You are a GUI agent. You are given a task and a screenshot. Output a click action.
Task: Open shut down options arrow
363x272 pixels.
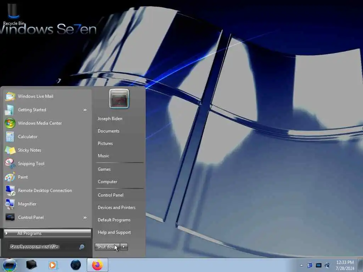click(124, 247)
